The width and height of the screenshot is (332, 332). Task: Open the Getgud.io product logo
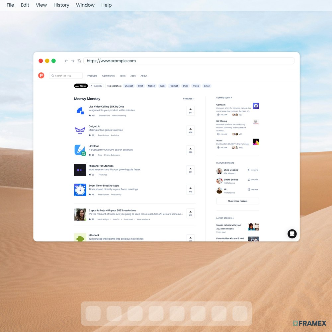tap(80, 130)
